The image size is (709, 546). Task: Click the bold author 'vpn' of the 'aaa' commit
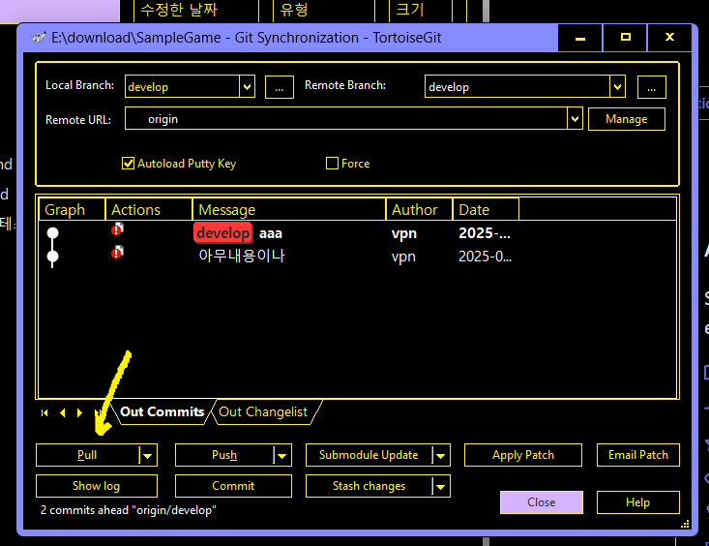click(x=403, y=233)
